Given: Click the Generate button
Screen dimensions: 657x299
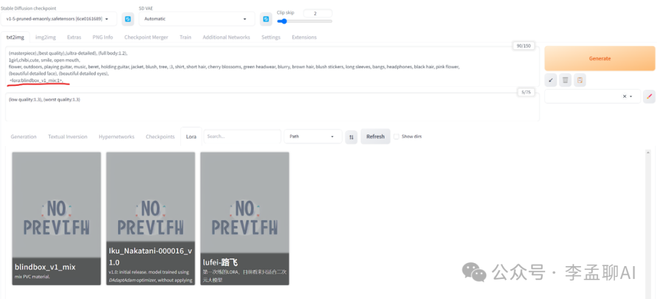Looking at the screenshot, I should click(x=600, y=58).
